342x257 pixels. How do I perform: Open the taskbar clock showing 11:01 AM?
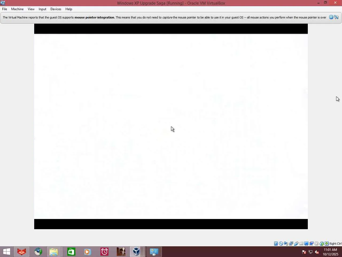(x=331, y=252)
